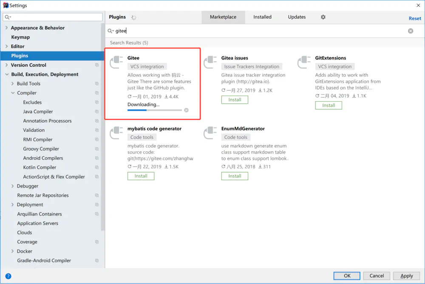Click the Issue Trackers Integration tag
Screen dimensions: 425x284
[252, 66]
